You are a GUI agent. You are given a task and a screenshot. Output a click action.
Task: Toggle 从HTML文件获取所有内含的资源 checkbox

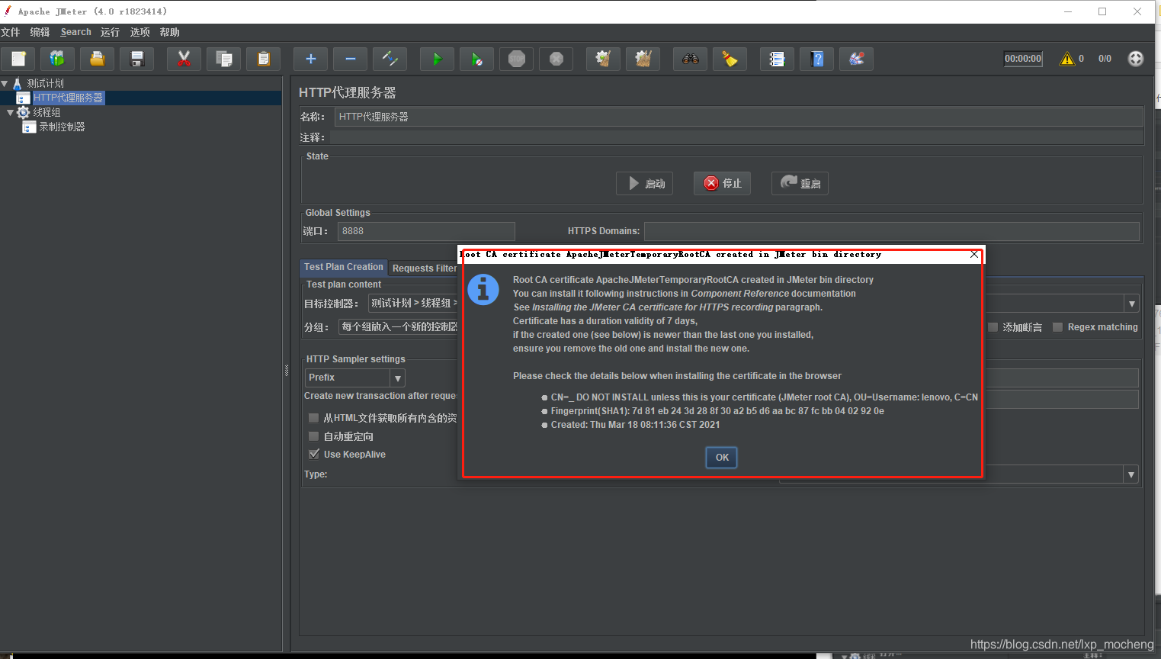tap(313, 418)
